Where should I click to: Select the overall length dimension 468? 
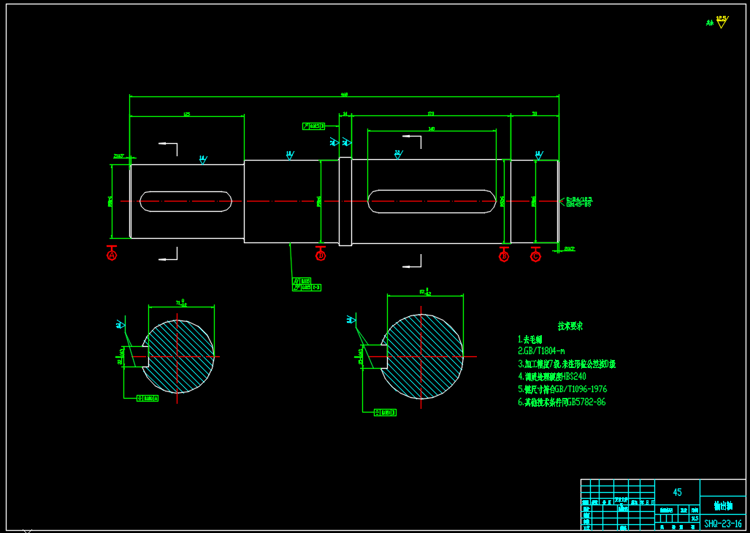pos(344,95)
